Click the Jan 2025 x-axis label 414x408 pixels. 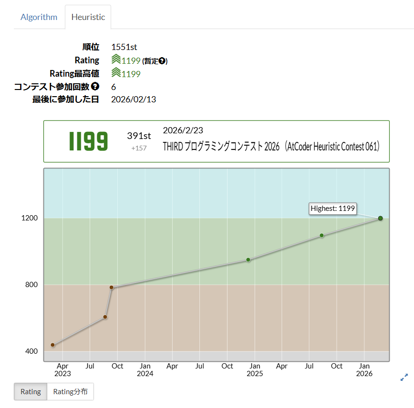[x=255, y=370]
